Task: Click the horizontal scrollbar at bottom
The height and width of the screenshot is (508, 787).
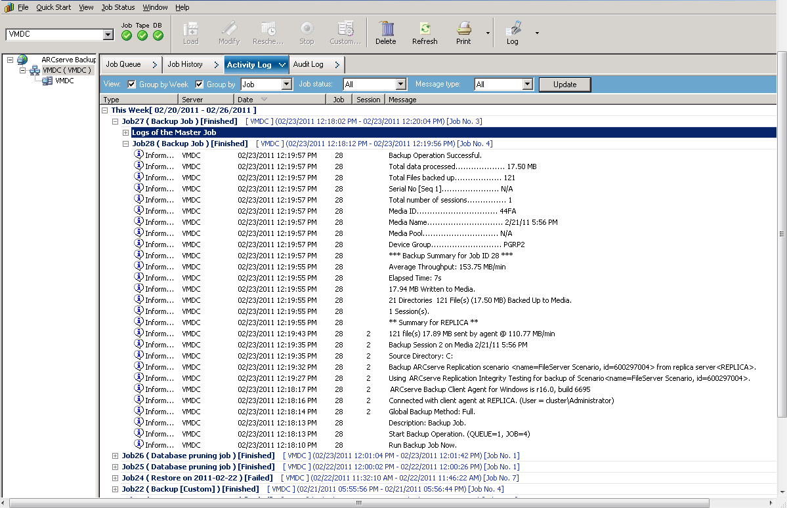Action: 359,503
